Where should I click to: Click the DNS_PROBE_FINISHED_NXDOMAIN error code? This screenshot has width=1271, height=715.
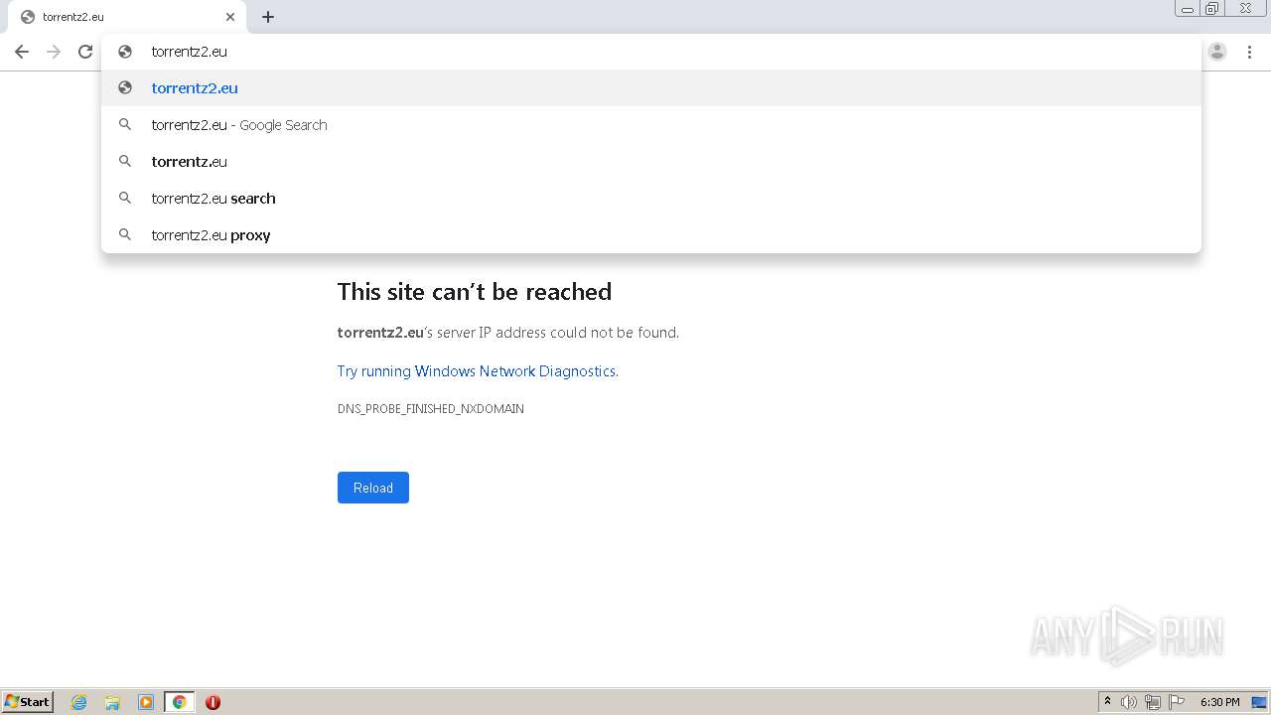[431, 409]
